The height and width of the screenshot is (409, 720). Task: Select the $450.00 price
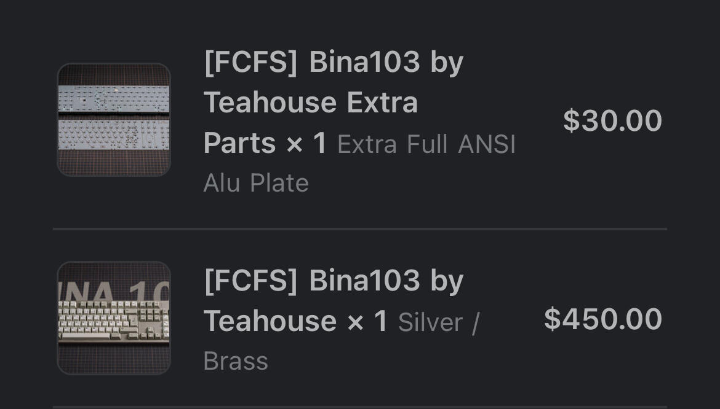point(602,319)
